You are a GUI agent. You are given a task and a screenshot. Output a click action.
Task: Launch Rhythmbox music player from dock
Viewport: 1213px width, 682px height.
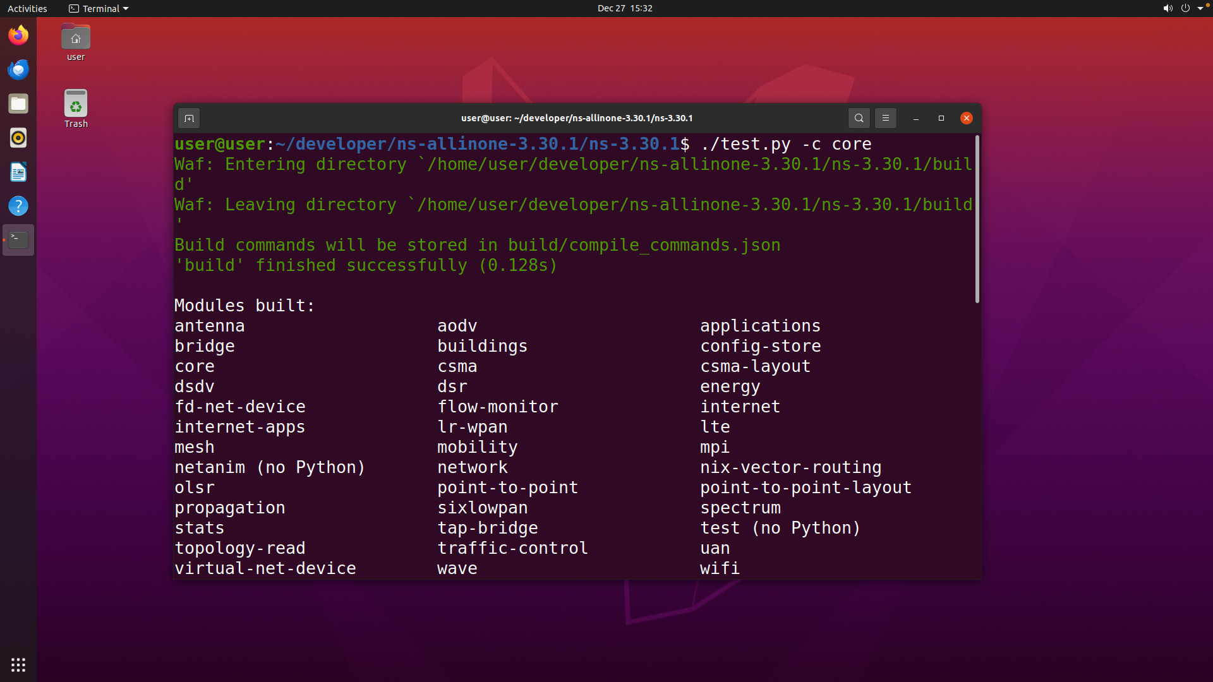18,138
